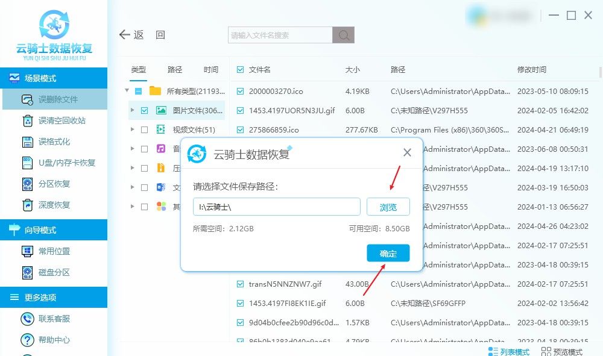603x356 pixels.
Task: Toggle the 文件名 select-all checkbox
Action: [x=241, y=69]
